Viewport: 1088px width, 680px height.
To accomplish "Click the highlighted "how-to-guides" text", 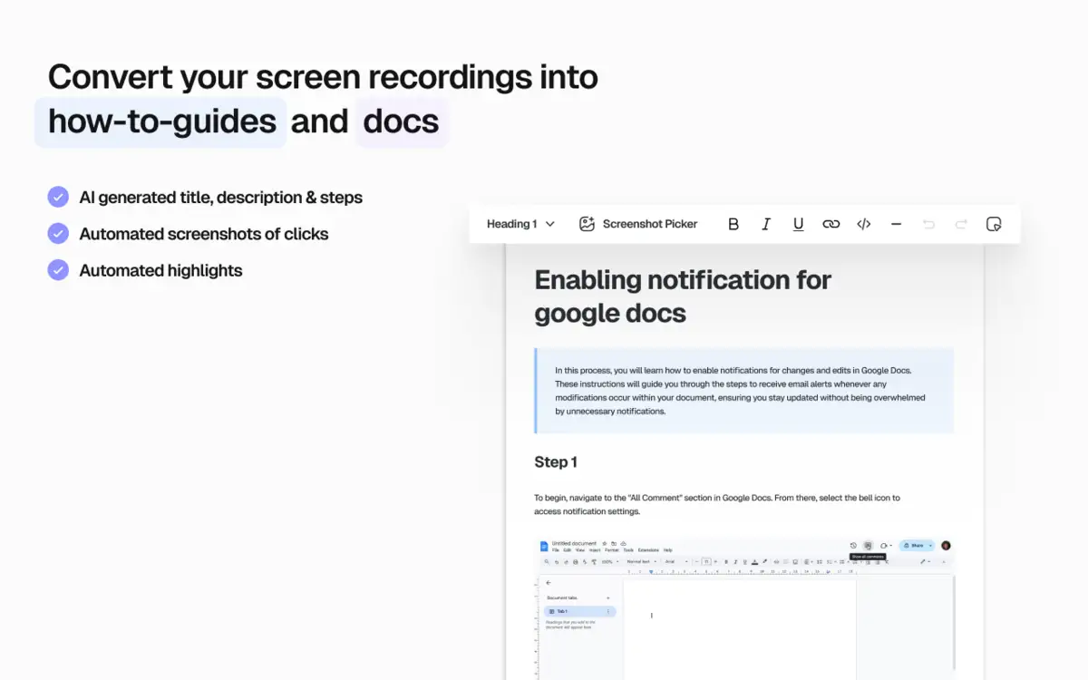I will [x=161, y=121].
